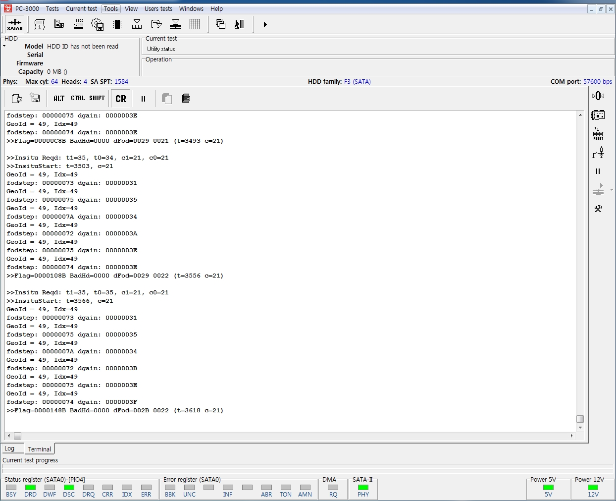Switch to the Log tab
Viewport: 616px width, 501px height.
(9, 448)
